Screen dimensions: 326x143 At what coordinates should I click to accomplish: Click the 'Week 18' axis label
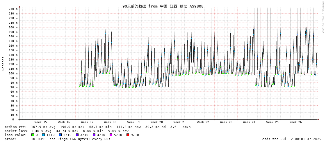[x=110, y=122]
